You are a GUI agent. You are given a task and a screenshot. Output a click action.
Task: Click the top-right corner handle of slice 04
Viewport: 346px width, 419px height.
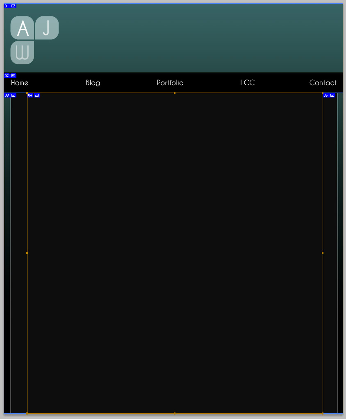323,93
